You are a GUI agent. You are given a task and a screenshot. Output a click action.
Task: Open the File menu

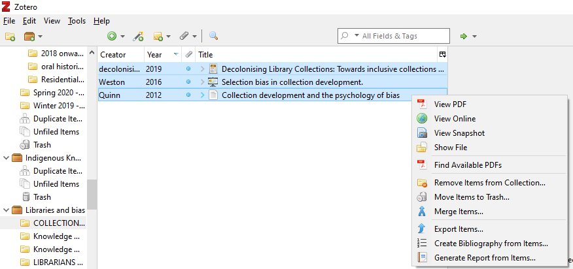click(x=9, y=21)
